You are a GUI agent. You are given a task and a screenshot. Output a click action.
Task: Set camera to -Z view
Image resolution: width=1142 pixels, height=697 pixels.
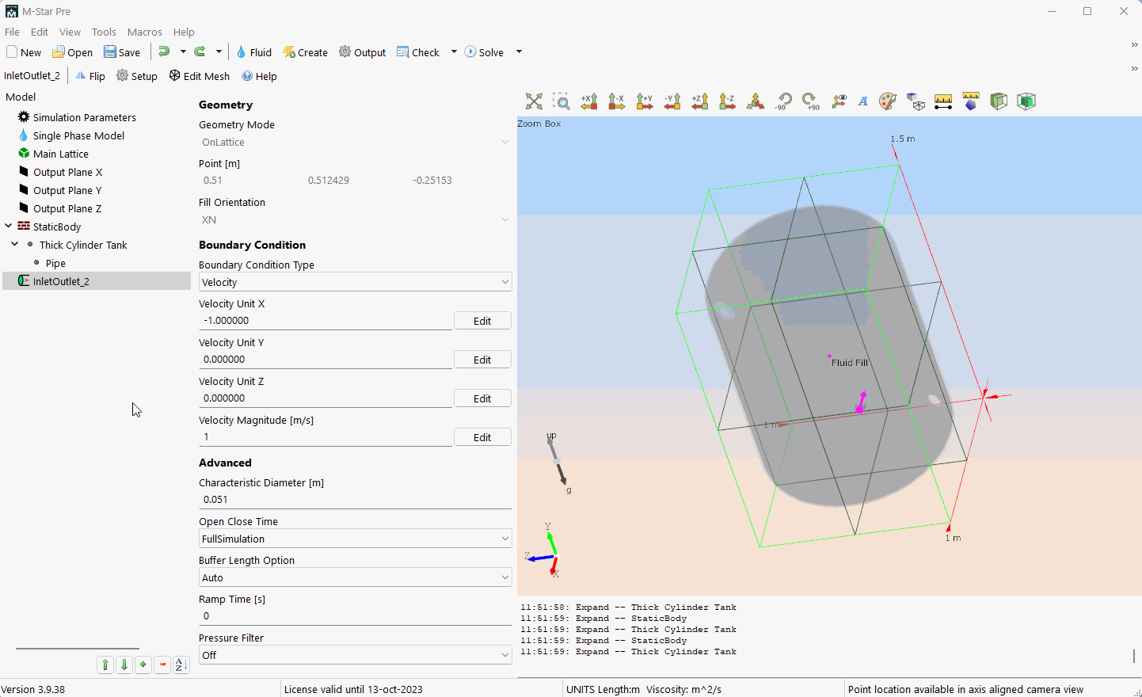(x=728, y=101)
